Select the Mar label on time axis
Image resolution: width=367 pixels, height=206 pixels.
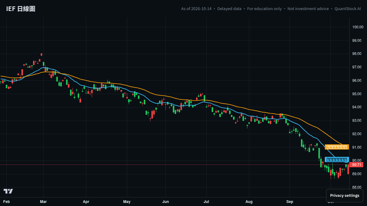click(43, 202)
